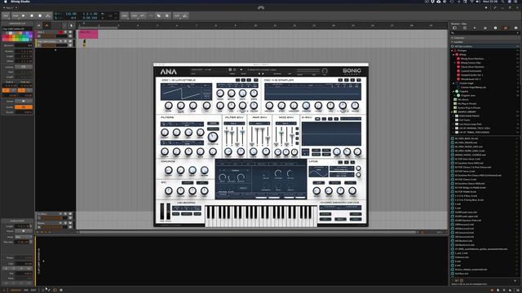This screenshot has height=293, width=522.
Task: Open the EDIT menu button in header
Action: point(134,15)
